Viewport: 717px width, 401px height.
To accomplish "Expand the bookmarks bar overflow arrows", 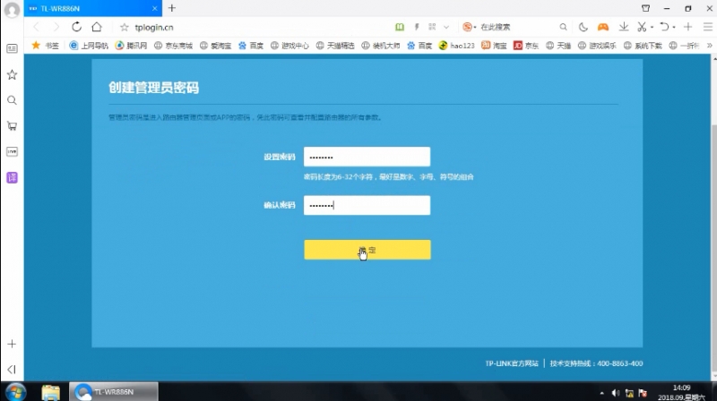I will 709,46.
